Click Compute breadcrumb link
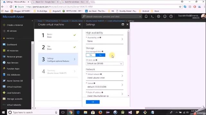 point(65,21)
